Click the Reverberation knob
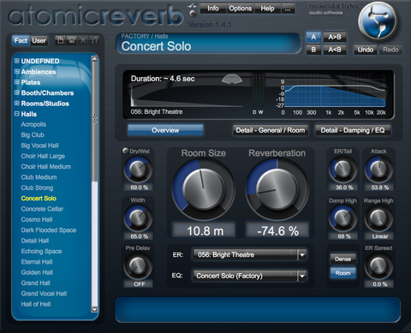Viewport: 411px width, 333px height. click(277, 189)
